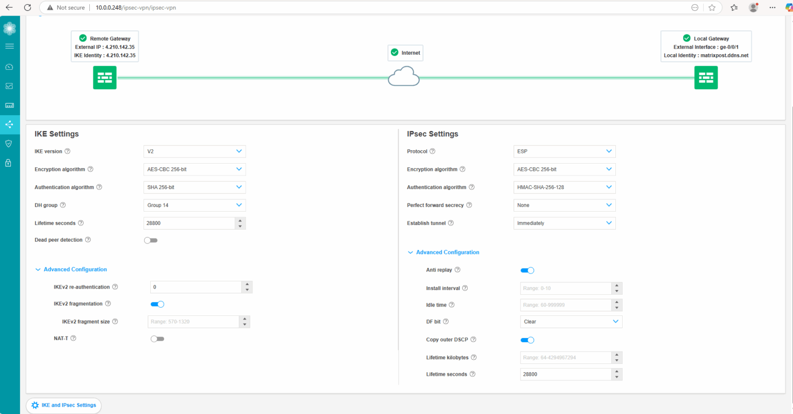Viewport: 793px width, 414px height.
Task: Disable IKEv2 fragmentation
Action: coord(157,304)
